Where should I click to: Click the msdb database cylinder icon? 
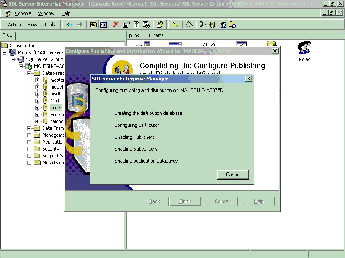[45, 94]
